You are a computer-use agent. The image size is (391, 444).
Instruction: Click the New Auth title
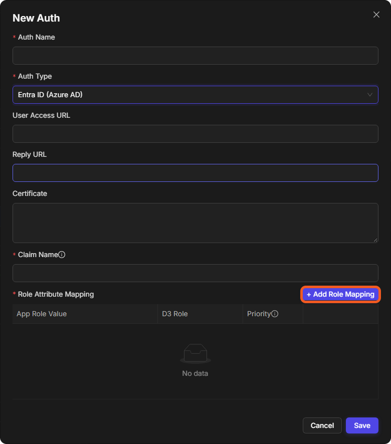click(x=36, y=18)
